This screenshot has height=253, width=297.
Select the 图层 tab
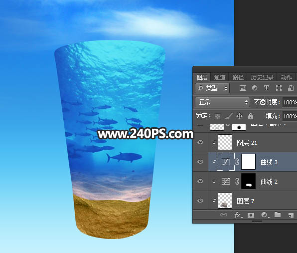(x=202, y=77)
